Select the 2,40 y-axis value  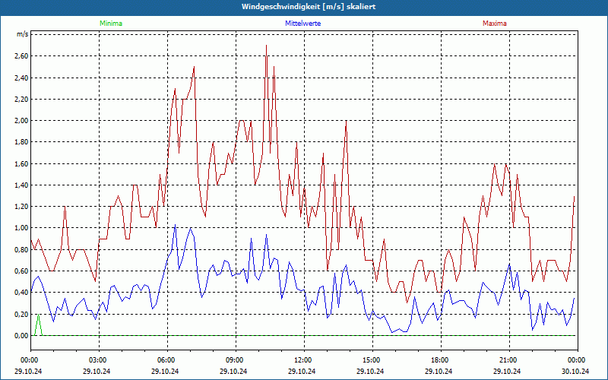pos(21,78)
